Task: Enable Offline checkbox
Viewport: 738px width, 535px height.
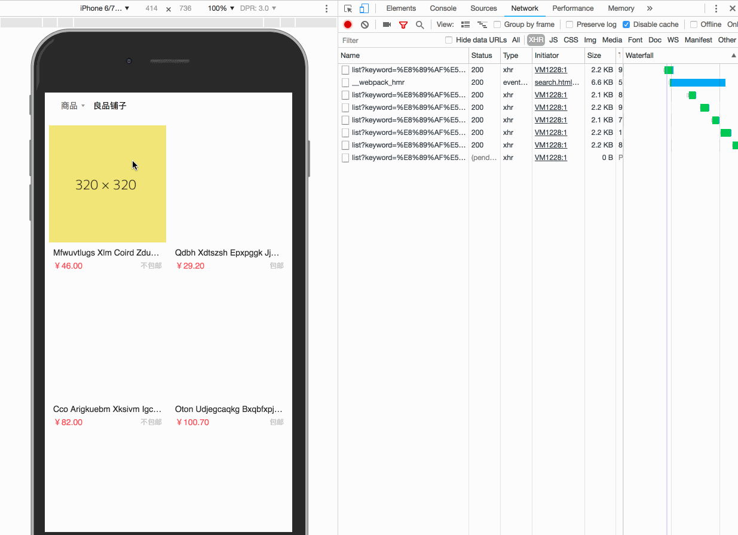Action: 694,24
